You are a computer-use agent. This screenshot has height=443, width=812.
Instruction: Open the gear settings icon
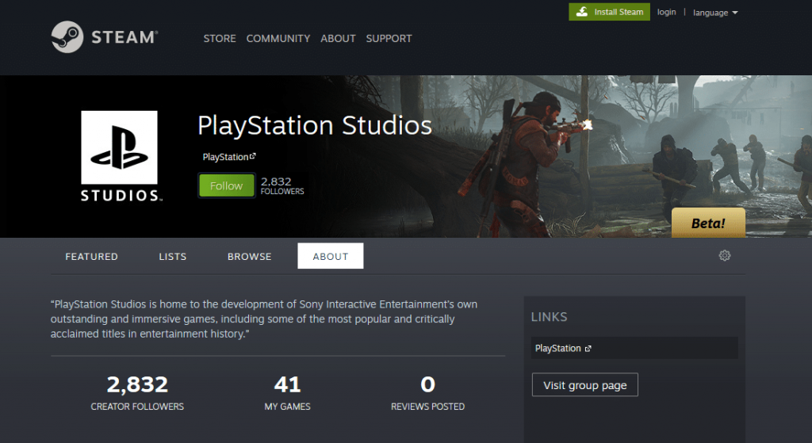click(x=725, y=255)
